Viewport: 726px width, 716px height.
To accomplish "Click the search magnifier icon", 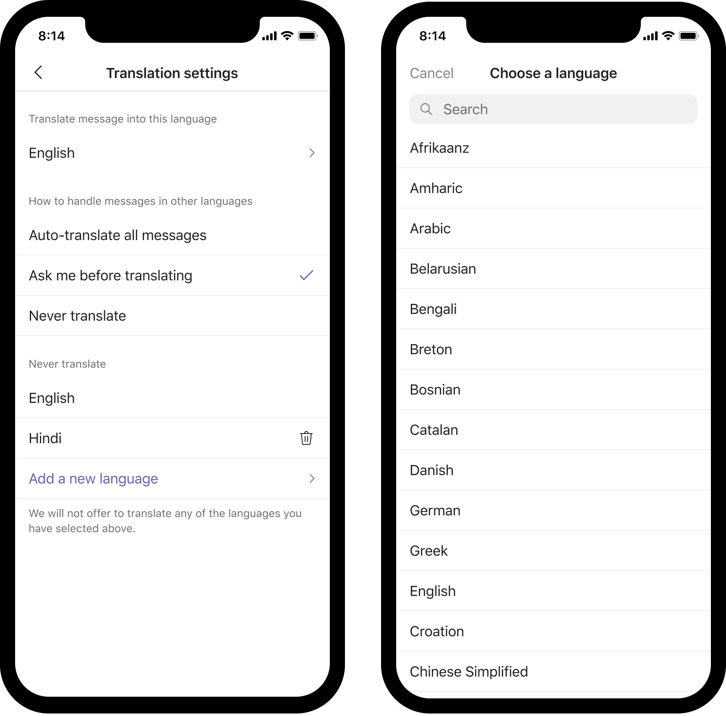I will pyautogui.click(x=426, y=109).
